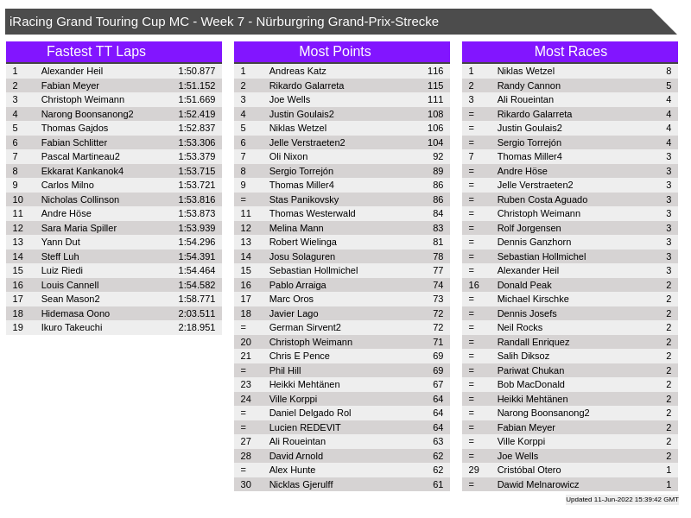Click the Updated 11-Jun-2022 timestamp
This screenshot has width=691, height=518.
tap(622, 500)
